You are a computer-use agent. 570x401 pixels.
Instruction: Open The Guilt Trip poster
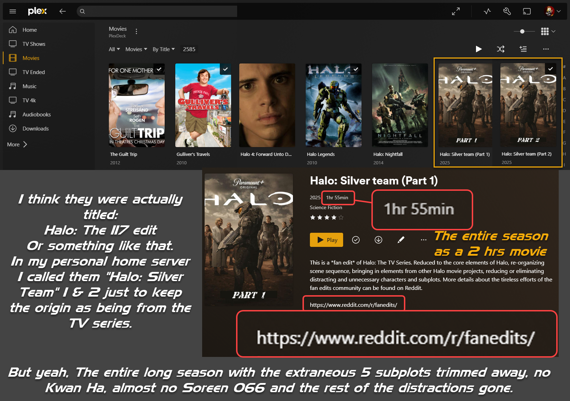pos(137,105)
